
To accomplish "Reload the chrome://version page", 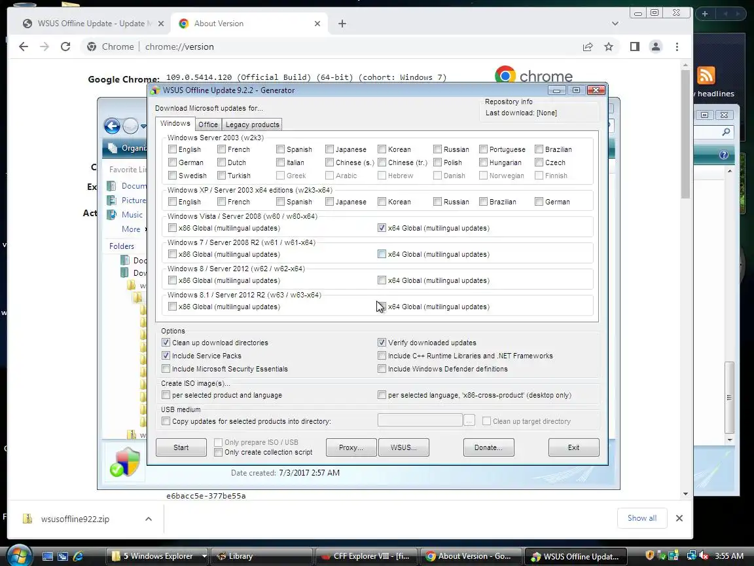I will 65,47.
